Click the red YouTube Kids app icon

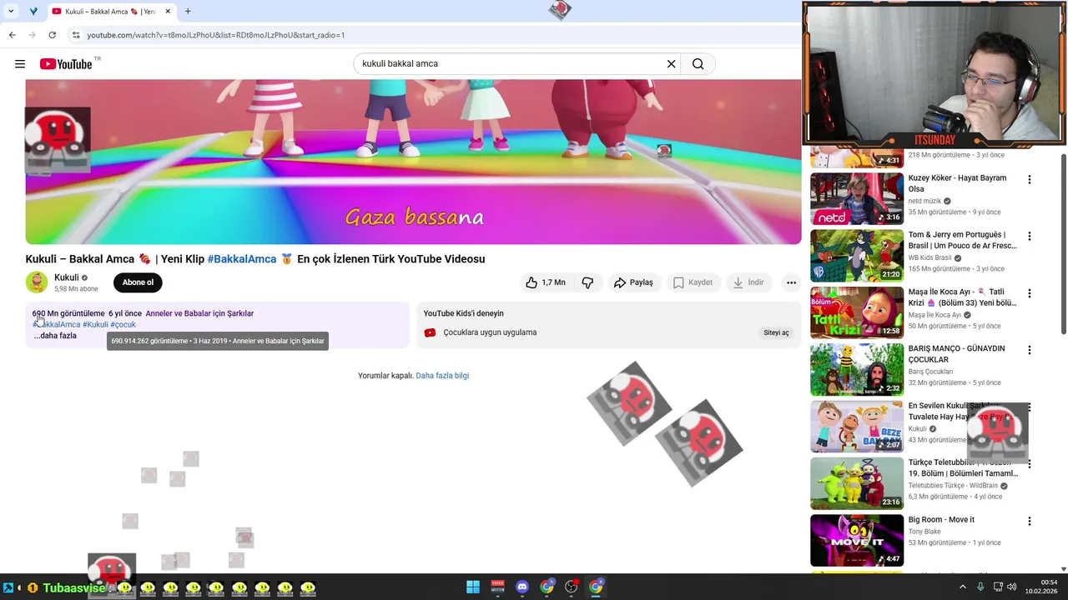tap(430, 332)
